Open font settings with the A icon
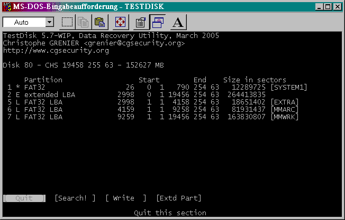345x220 pixels. pyautogui.click(x=178, y=22)
